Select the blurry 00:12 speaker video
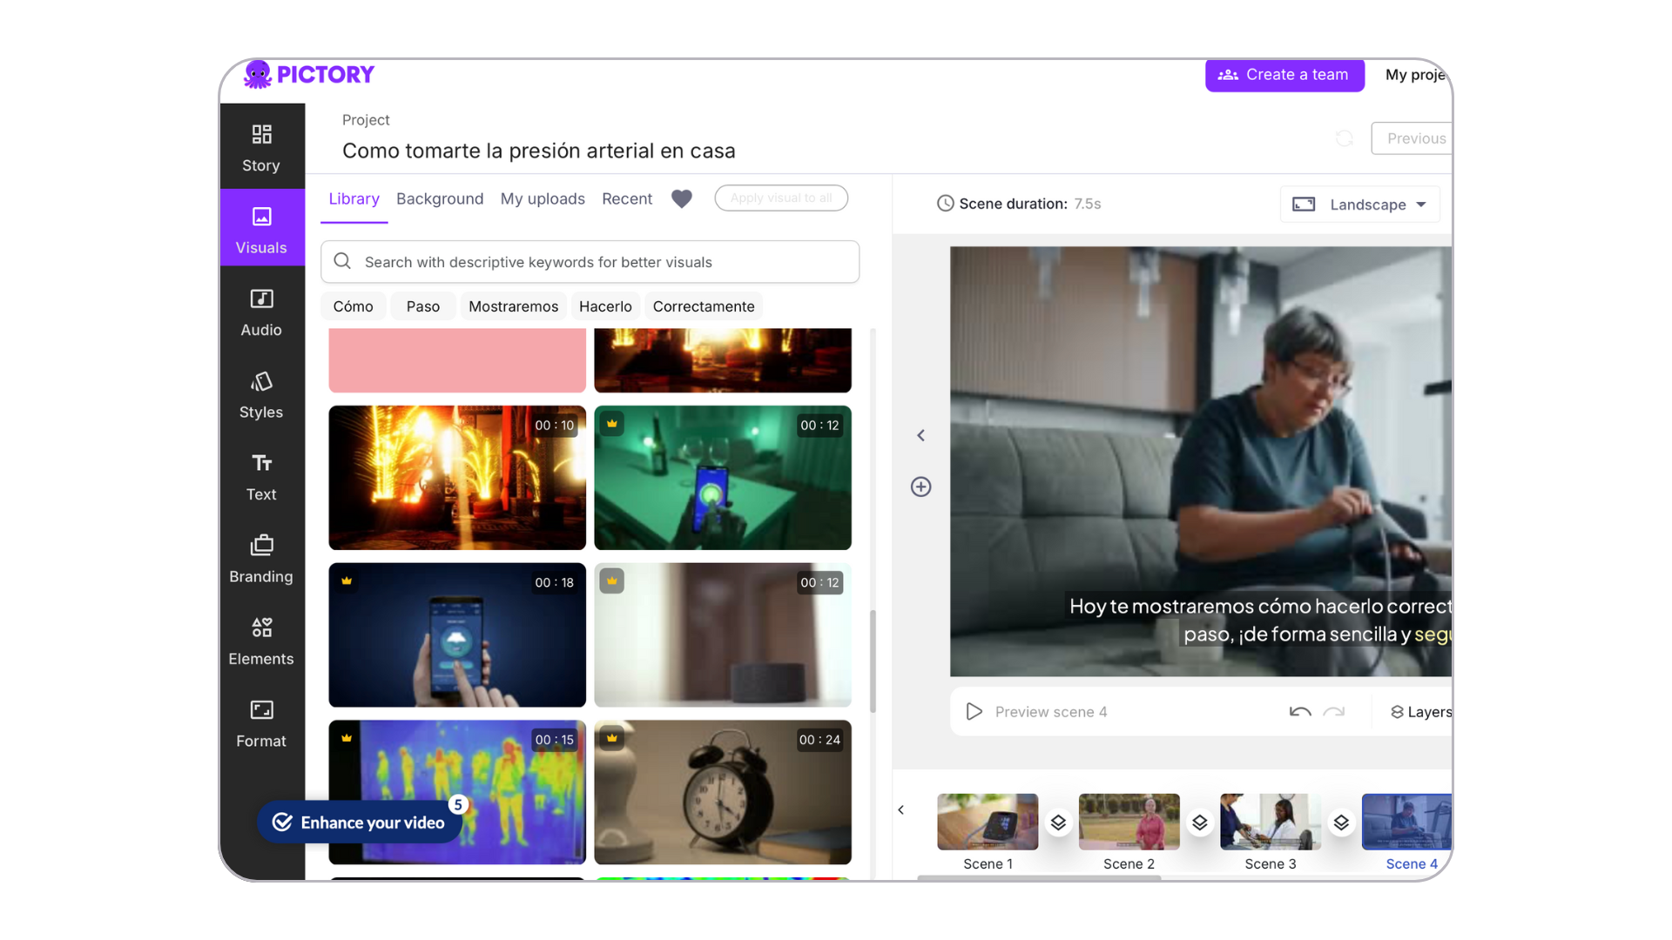 point(723,635)
